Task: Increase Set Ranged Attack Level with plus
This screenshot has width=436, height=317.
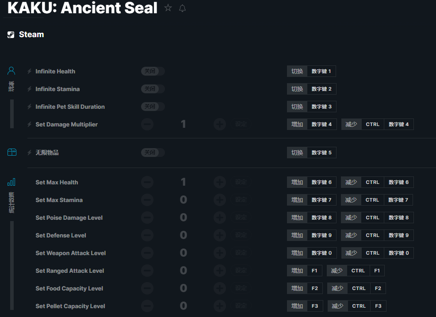Action: [x=220, y=271]
